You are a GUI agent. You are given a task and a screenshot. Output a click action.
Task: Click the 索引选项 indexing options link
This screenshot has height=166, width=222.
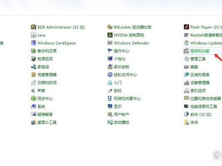point(198,90)
